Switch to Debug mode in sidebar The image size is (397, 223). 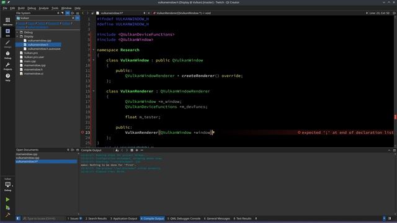point(7,55)
